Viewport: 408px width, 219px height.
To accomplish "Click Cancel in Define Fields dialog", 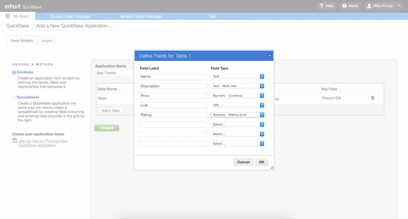I will click(x=243, y=162).
